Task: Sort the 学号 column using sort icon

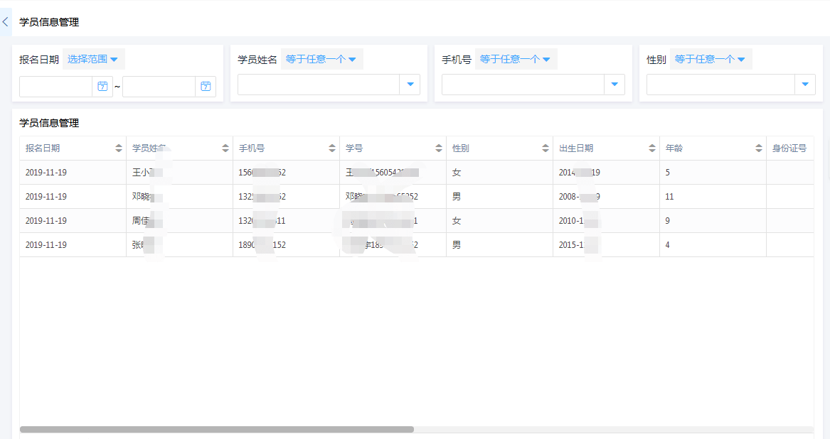Action: (x=438, y=148)
